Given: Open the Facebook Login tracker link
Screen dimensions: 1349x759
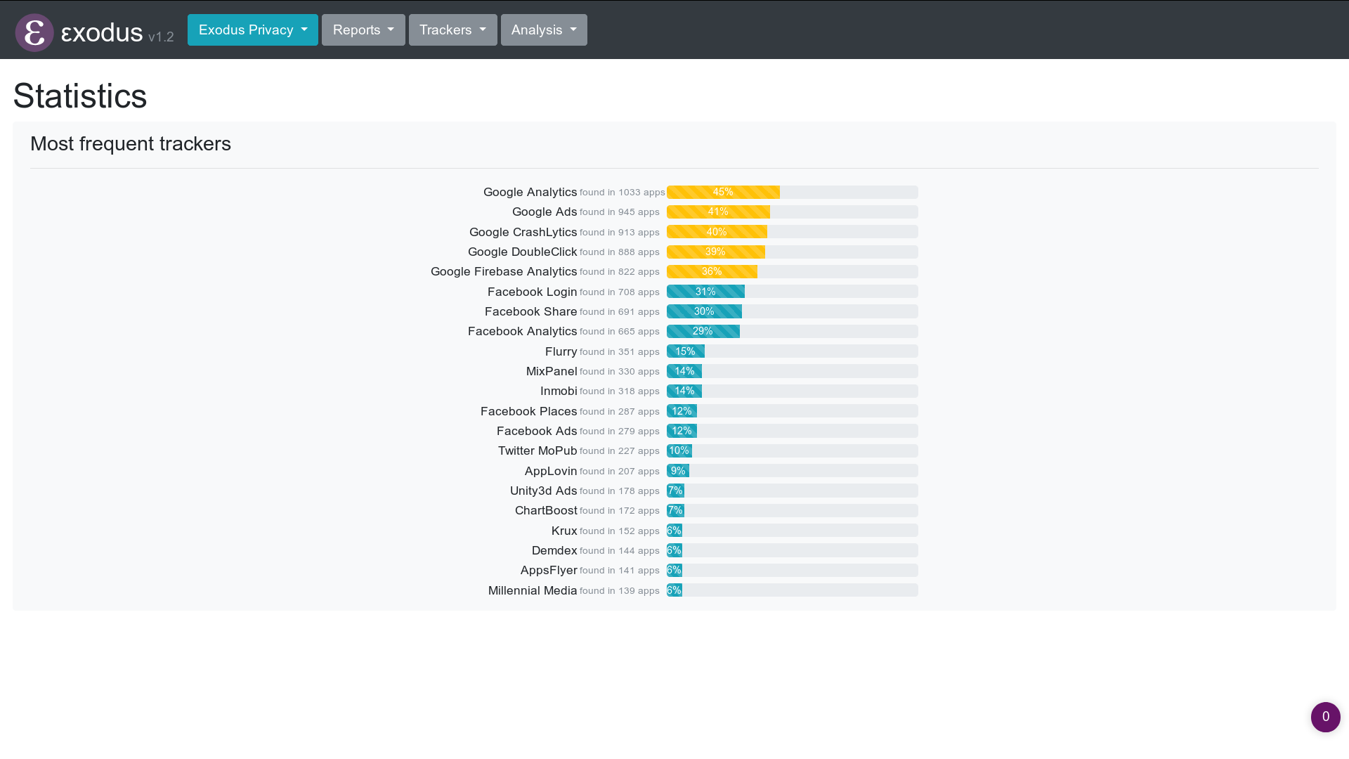Looking at the screenshot, I should click(x=532, y=292).
